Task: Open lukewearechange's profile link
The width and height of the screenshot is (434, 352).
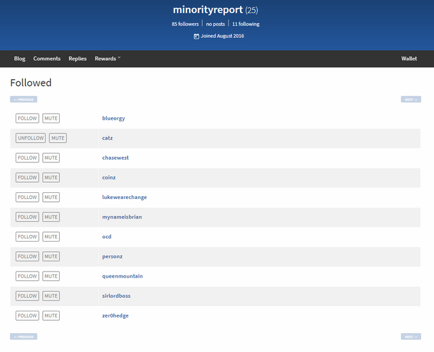Action: [x=125, y=197]
